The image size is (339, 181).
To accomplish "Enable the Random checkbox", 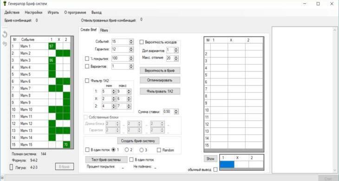I will (x=159, y=150).
